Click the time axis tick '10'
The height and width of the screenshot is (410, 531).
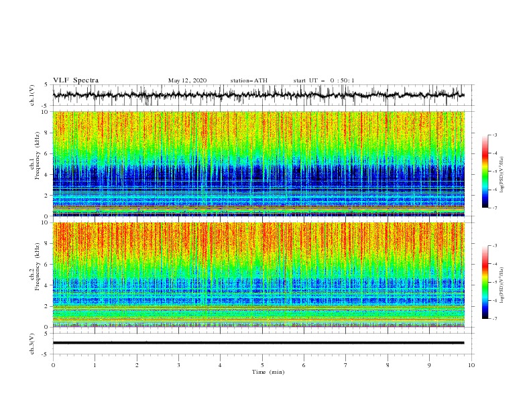[471, 365]
